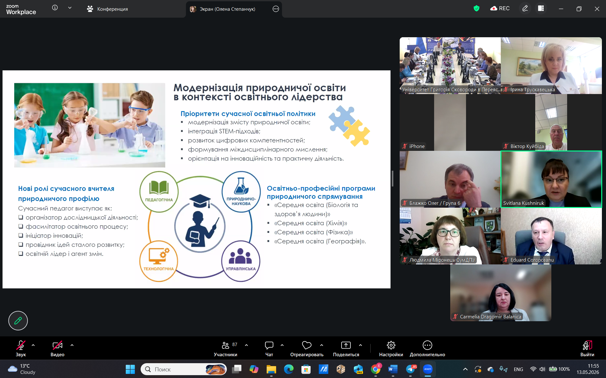Screen dimensions: 606x378
Task: Open the Участники participants panel
Action: point(226,348)
